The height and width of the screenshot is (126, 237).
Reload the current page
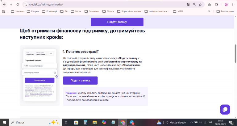(18, 5)
